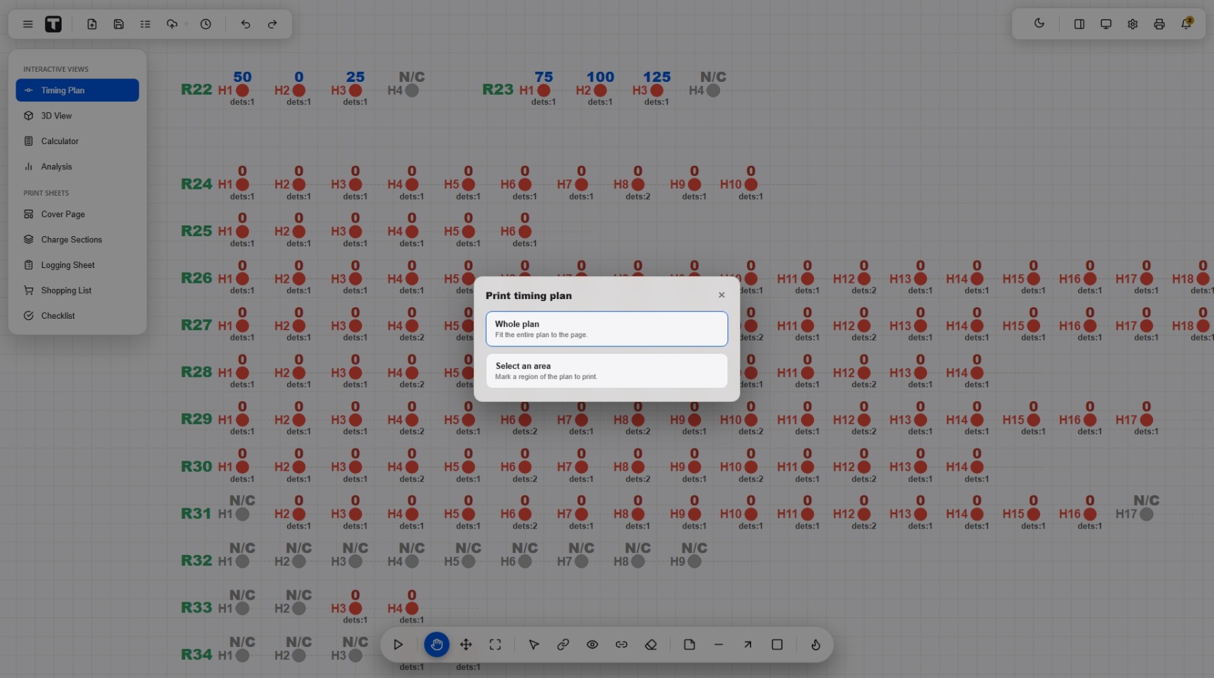The height and width of the screenshot is (678, 1214).
Task: Select the arrow drawing tool
Action: click(748, 645)
